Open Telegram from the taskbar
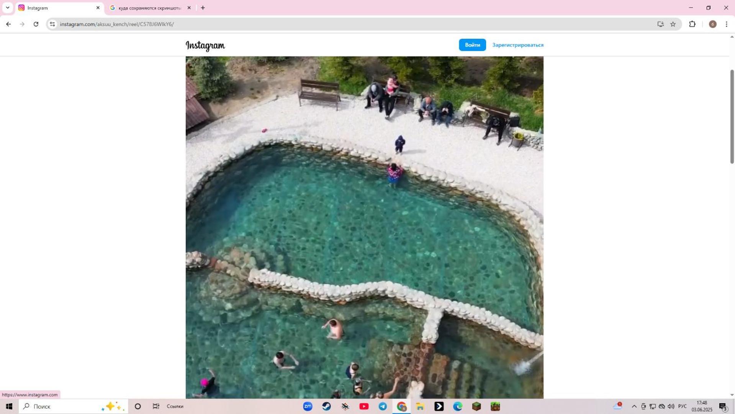735x414 pixels. tap(383, 406)
